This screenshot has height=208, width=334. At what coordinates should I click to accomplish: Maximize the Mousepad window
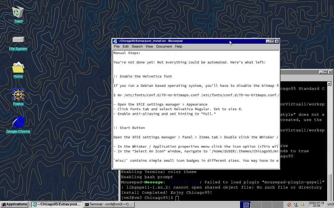pyautogui.click(x=272, y=41)
